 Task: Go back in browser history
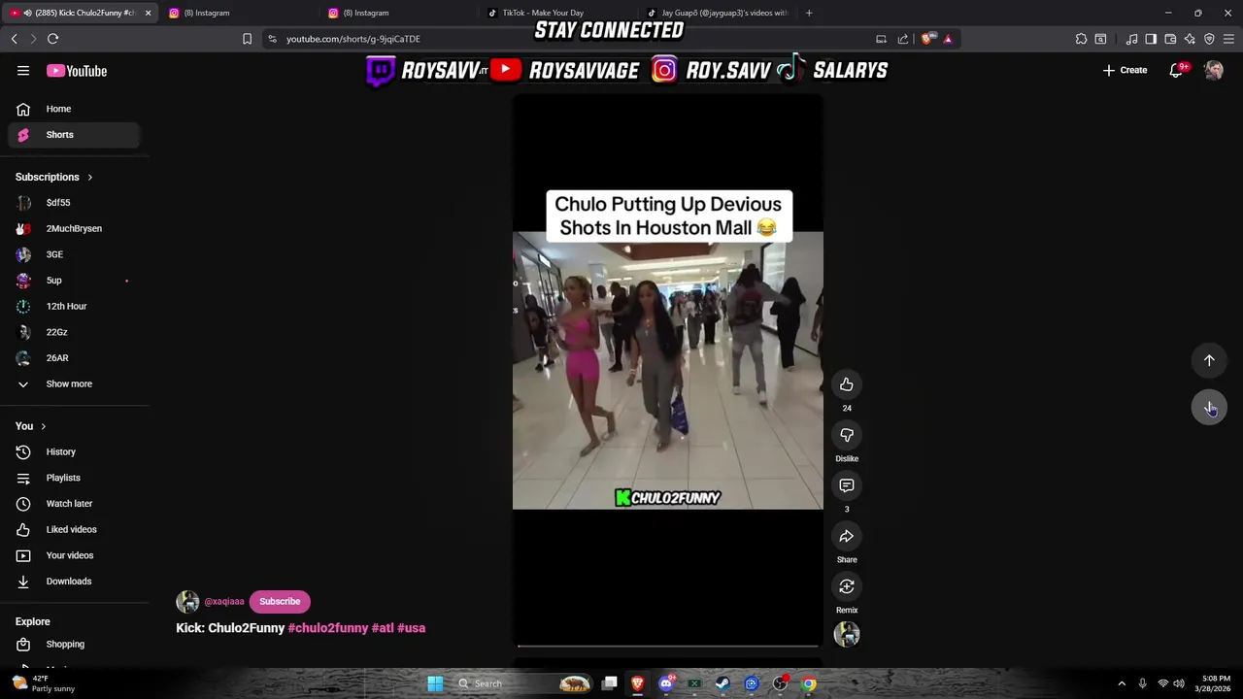pos(14,39)
